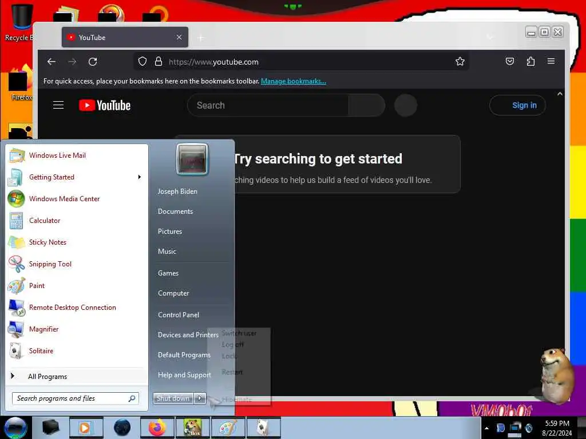Choose Switch user from power menu
Image resolution: width=586 pixels, height=439 pixels.
coord(239,333)
